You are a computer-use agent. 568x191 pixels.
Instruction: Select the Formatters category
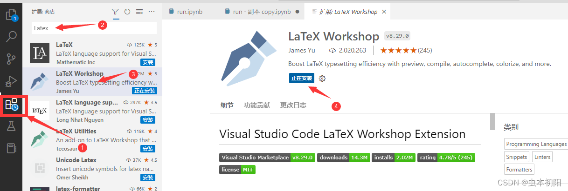point(519,170)
